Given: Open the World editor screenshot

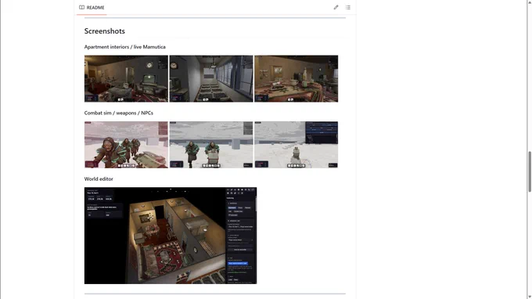Looking at the screenshot, I should click(171, 236).
